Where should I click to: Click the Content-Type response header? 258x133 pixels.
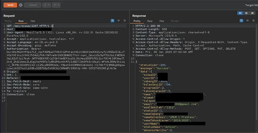click(172, 32)
